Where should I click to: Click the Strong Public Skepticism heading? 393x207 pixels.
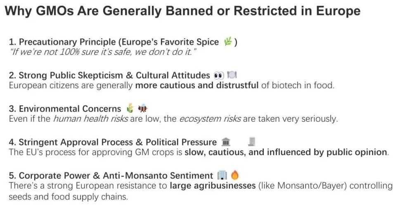click(110, 75)
